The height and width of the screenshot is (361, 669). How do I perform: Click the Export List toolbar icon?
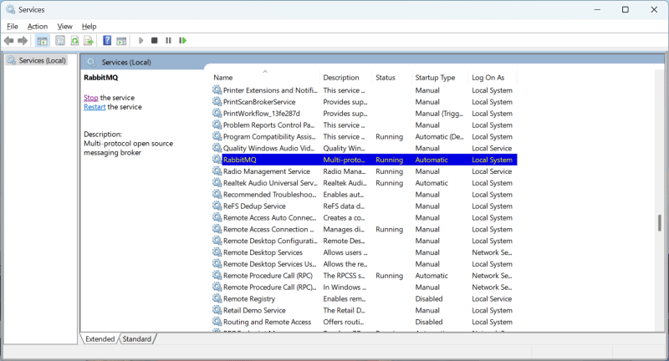pyautogui.click(x=89, y=40)
